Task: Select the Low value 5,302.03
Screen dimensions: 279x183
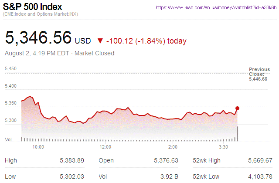Action: (x=71, y=176)
